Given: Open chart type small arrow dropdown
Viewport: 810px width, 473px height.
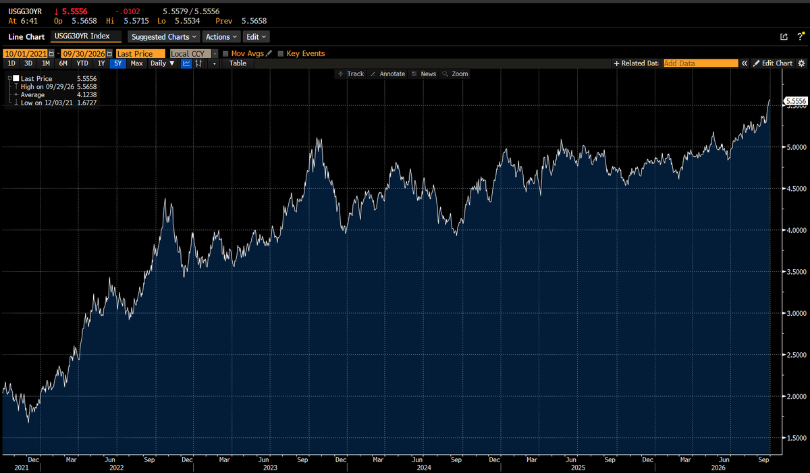Looking at the screenshot, I should tap(214, 63).
